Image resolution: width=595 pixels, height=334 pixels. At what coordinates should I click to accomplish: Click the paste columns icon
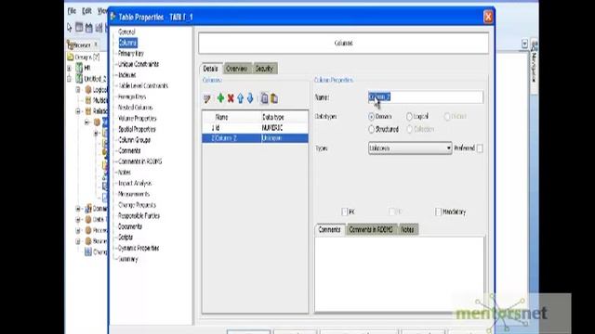pyautogui.click(x=274, y=98)
